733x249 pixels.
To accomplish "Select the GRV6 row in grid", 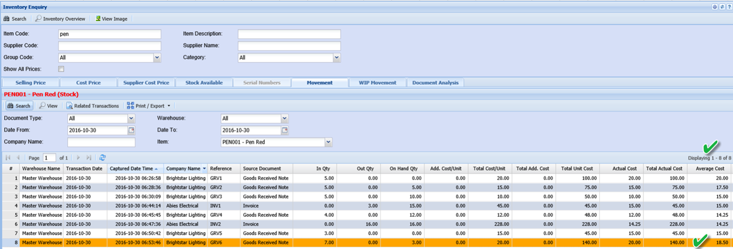I will pyautogui.click(x=216, y=243).
